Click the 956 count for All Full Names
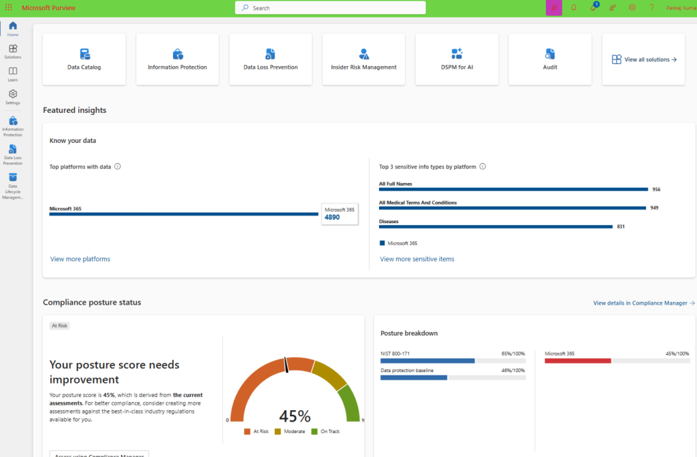Image resolution: width=697 pixels, height=457 pixels. point(656,189)
